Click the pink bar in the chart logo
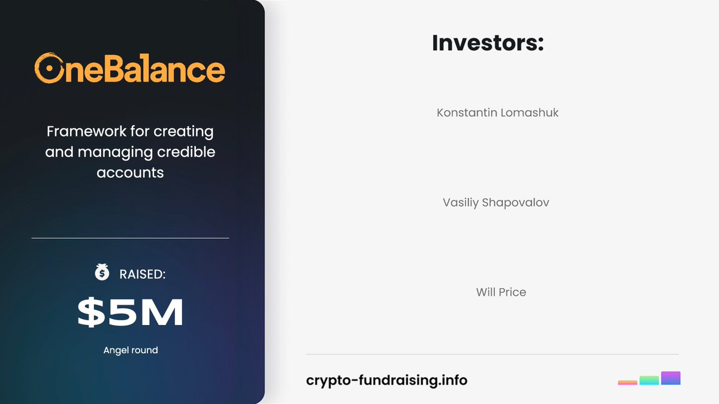This screenshot has height=404, width=719. [627, 382]
